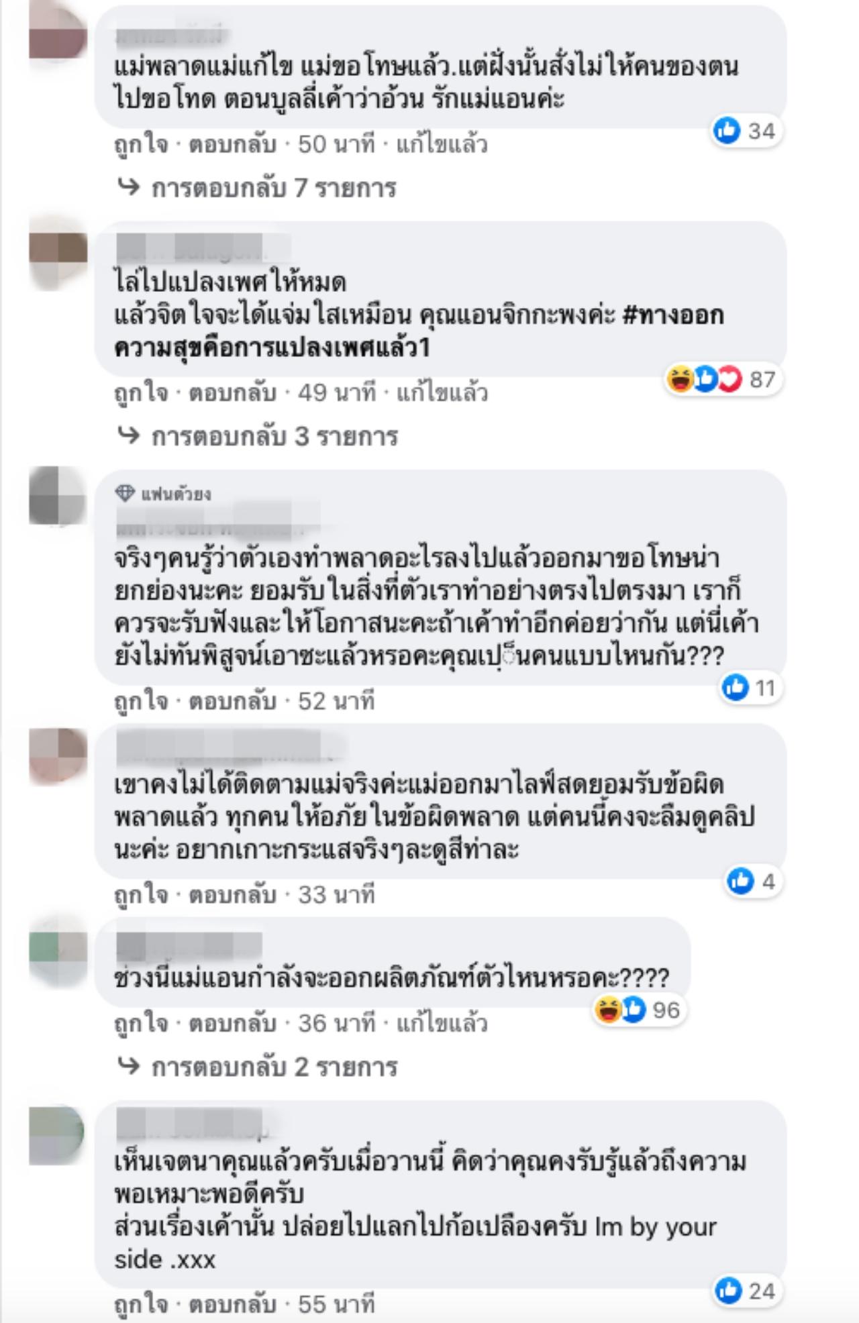
Task: Open the 55 minutes timestamp link
Action: tap(336, 1304)
